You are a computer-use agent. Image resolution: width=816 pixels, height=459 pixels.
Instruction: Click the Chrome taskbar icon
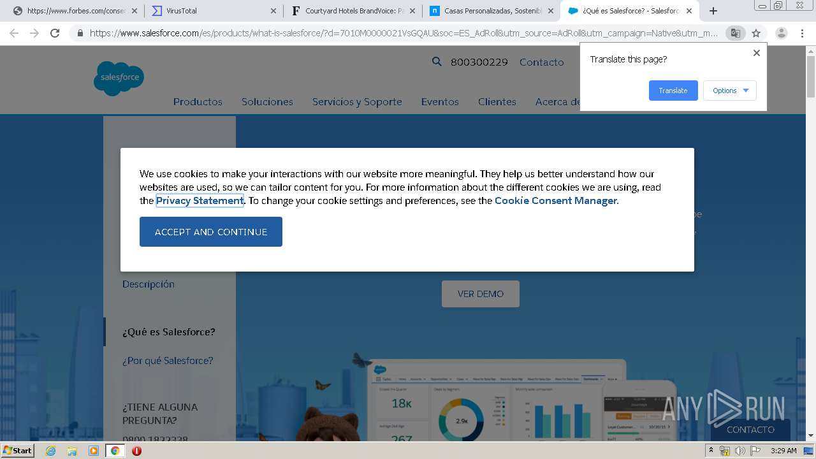pyautogui.click(x=115, y=451)
